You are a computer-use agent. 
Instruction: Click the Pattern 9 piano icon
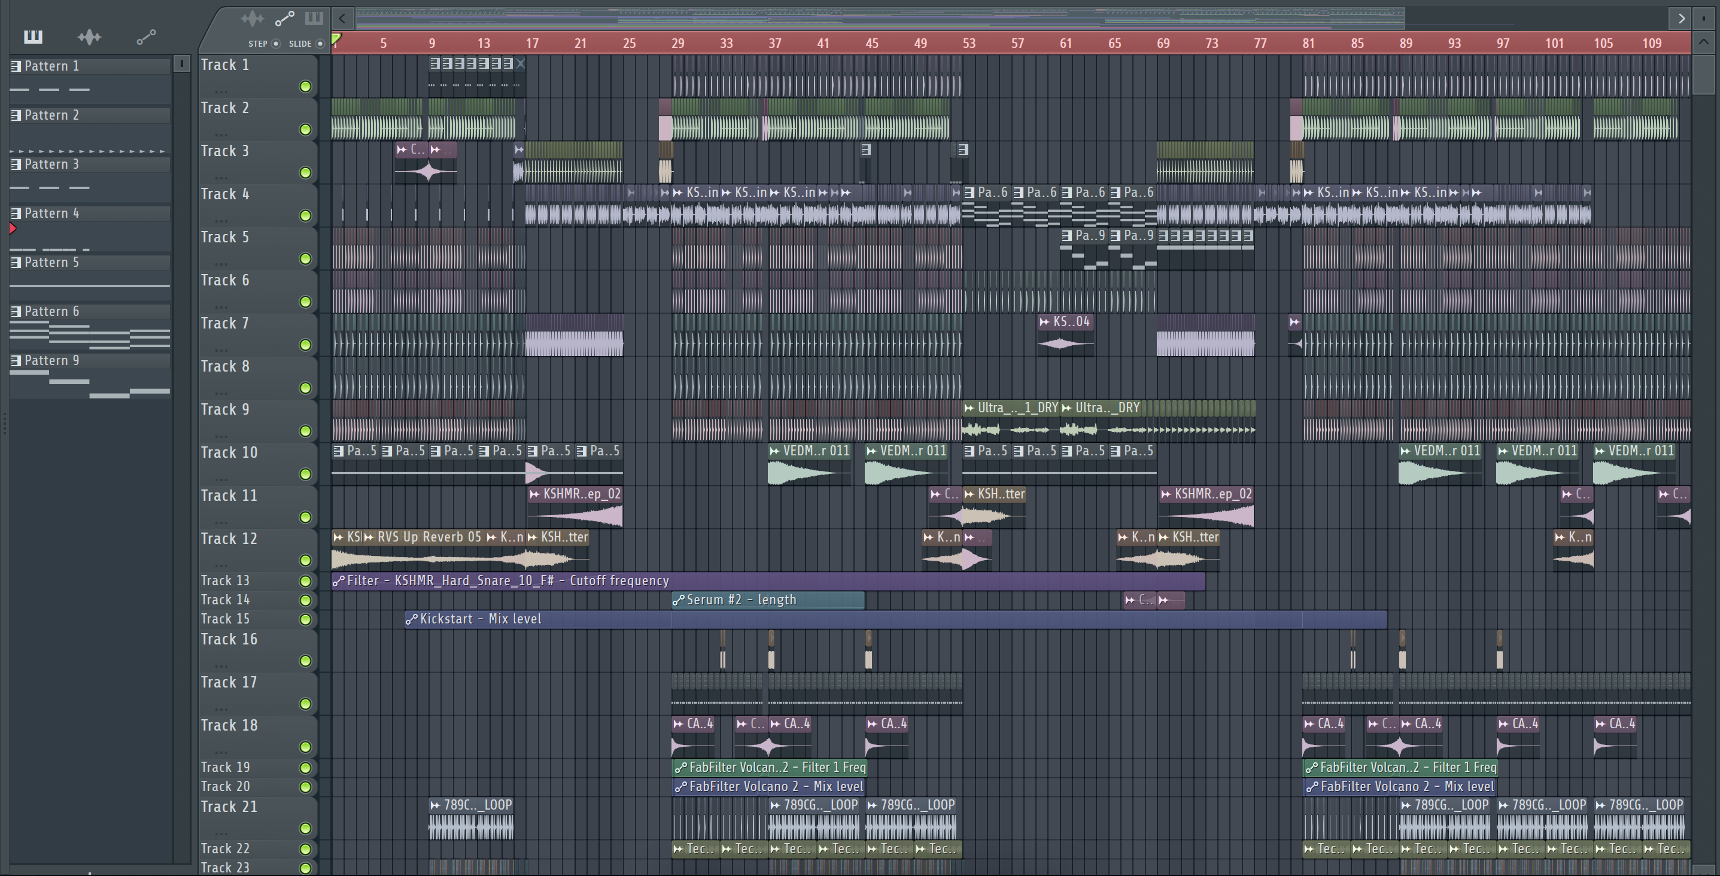(x=16, y=361)
